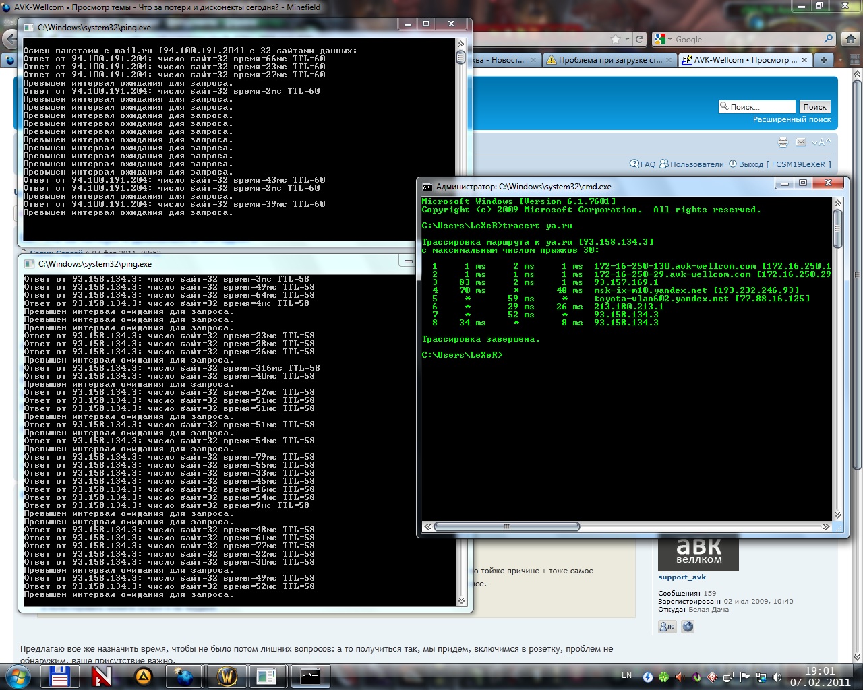The width and height of the screenshot is (863, 690).
Task: Open Action Center flag tray icon
Action: click(x=744, y=677)
